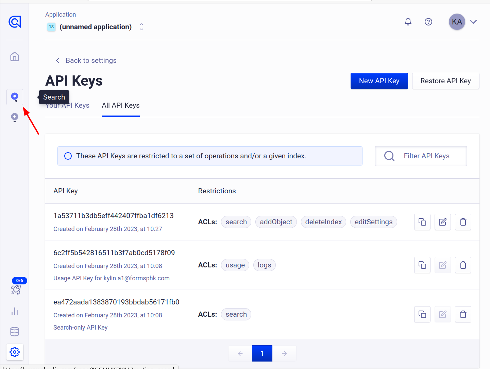
Task: Open the notifications bell
Action: [408, 22]
